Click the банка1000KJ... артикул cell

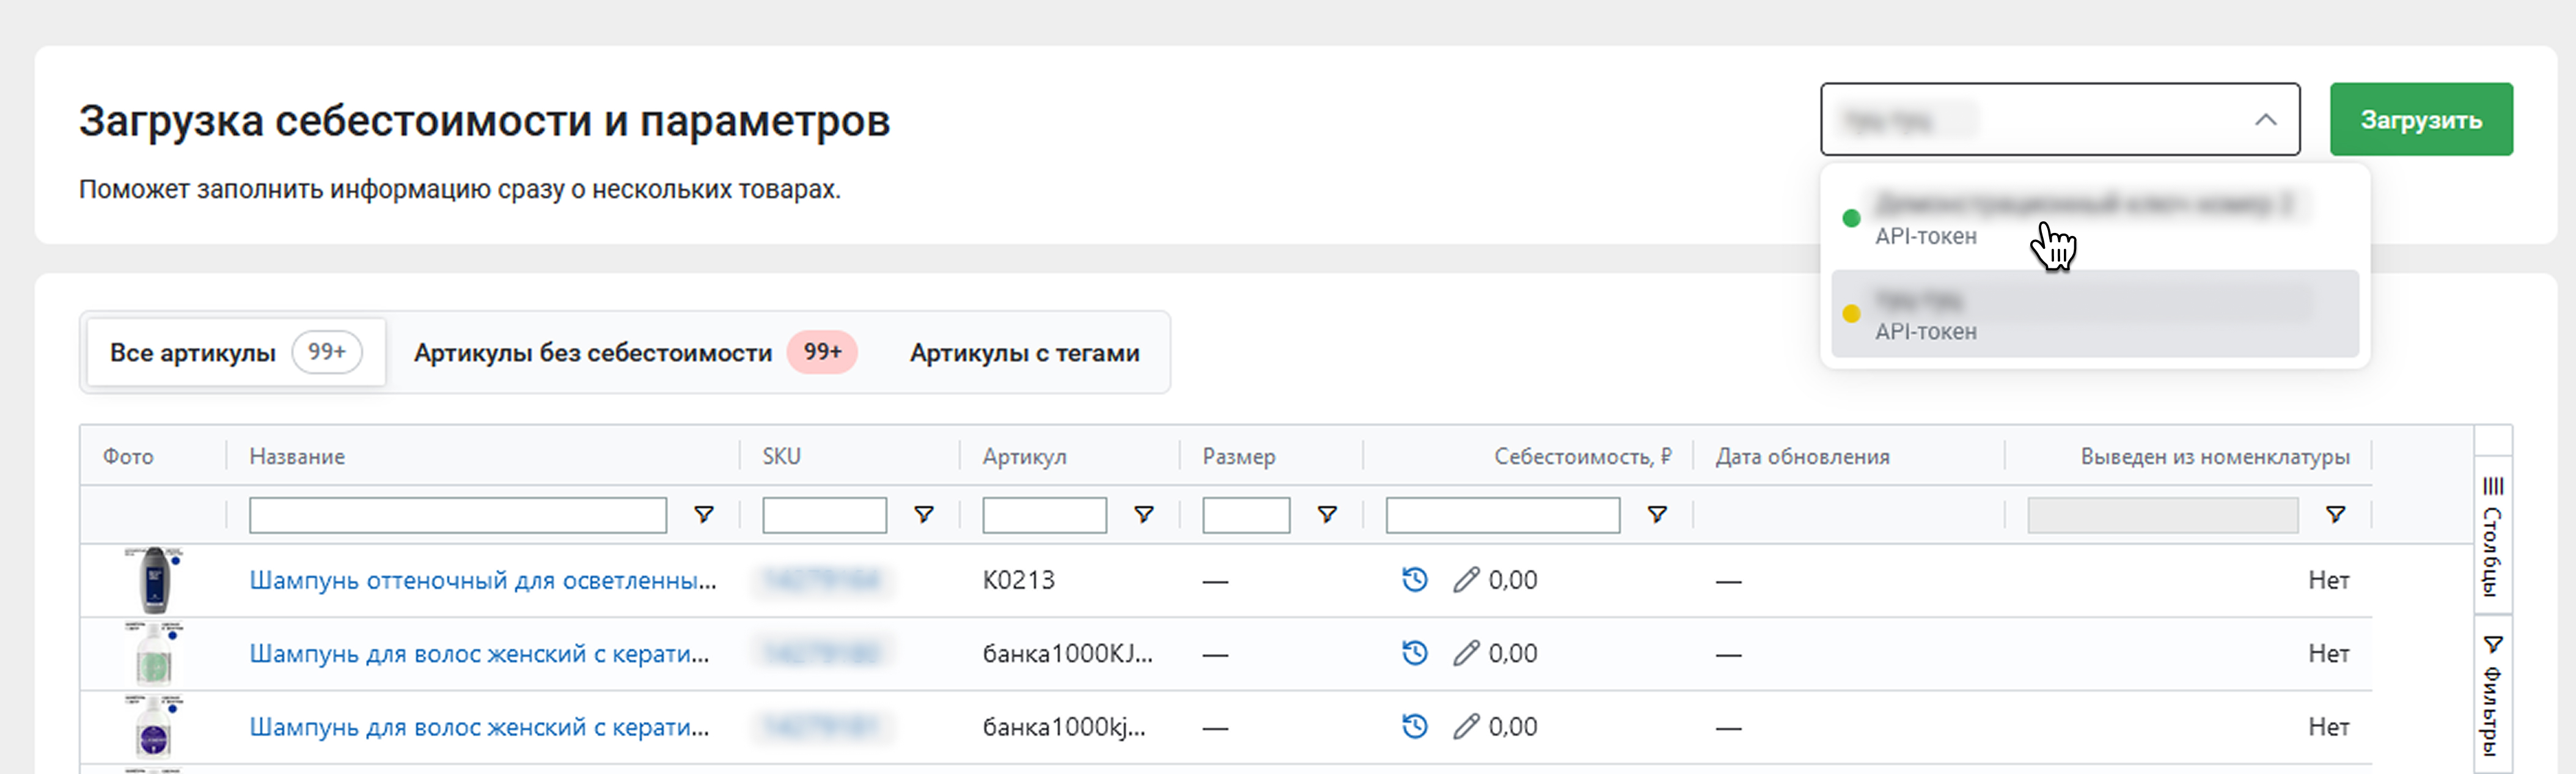1067,654
